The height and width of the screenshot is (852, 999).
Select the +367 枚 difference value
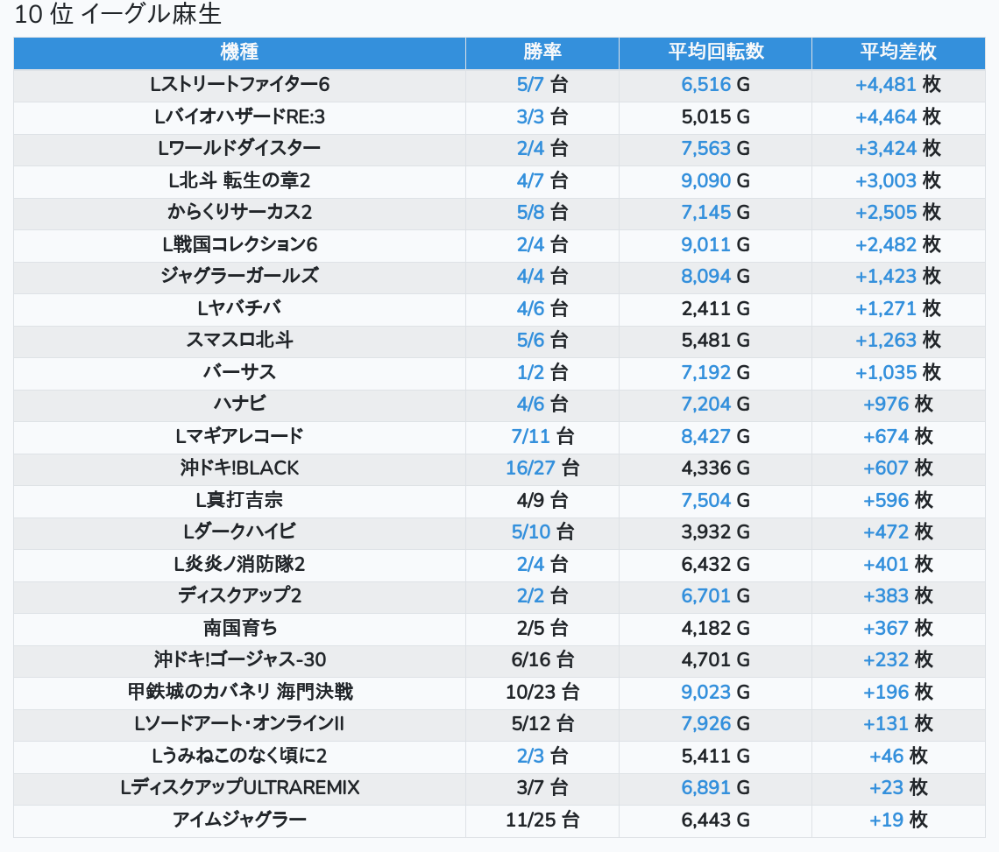point(898,628)
